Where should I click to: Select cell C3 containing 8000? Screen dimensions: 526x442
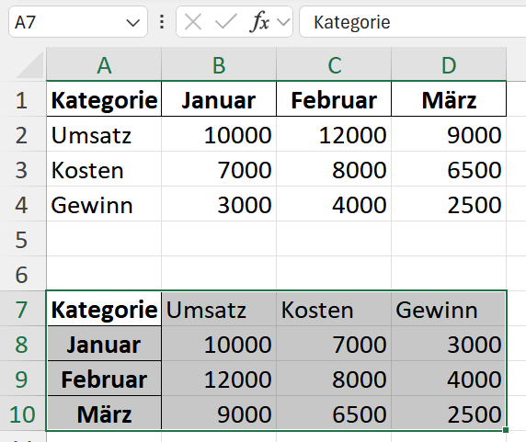334,170
